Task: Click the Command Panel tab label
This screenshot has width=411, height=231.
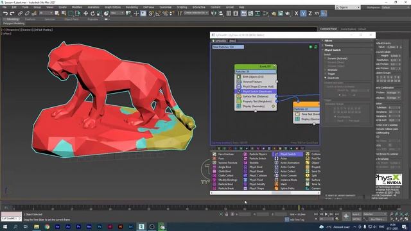Action: (328, 29)
